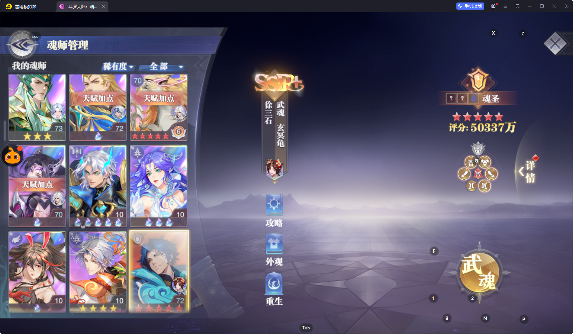Tap the left arm equipment slot
The height and width of the screenshot is (334, 573).
point(464,174)
